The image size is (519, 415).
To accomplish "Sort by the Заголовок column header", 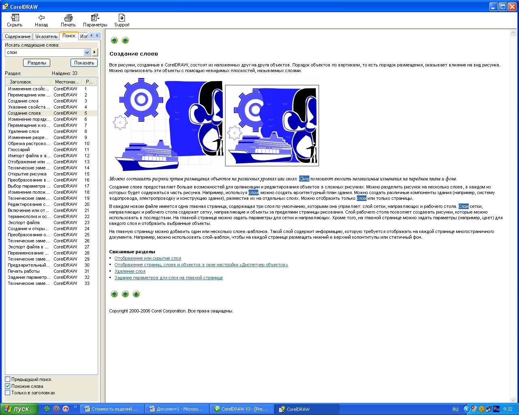I will 28,82.
